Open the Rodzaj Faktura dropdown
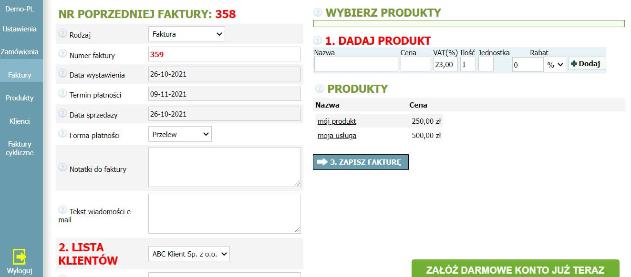Viewport: 631px width, 277px height. (x=186, y=34)
